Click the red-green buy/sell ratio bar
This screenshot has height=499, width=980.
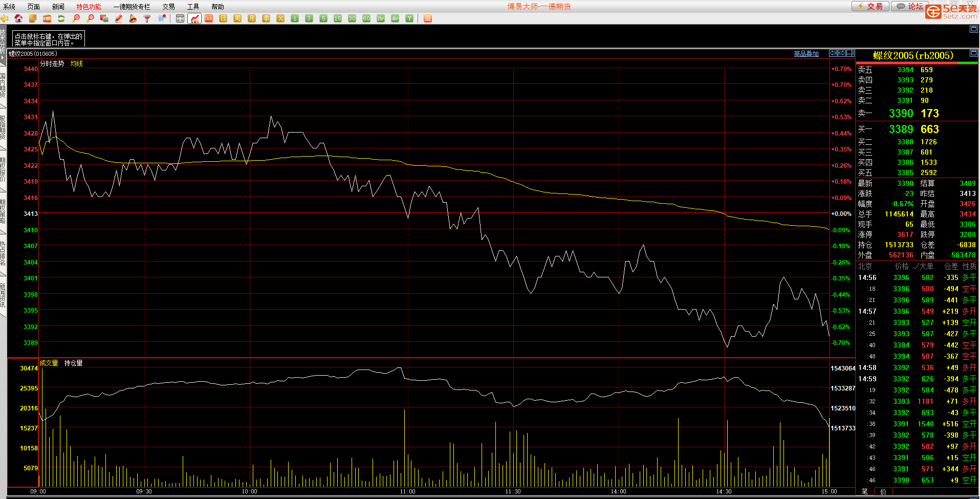click(x=917, y=63)
